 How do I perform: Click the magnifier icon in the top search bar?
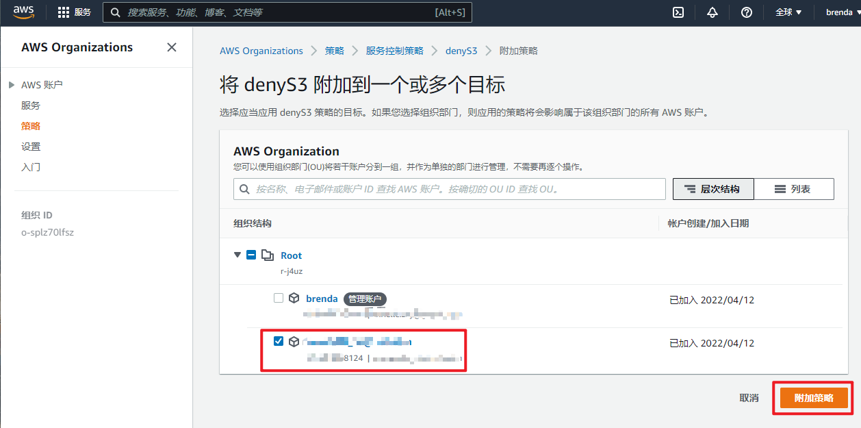tap(116, 12)
